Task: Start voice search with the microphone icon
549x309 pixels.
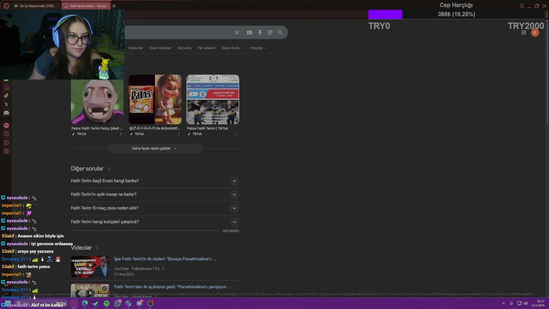Action: [259, 33]
